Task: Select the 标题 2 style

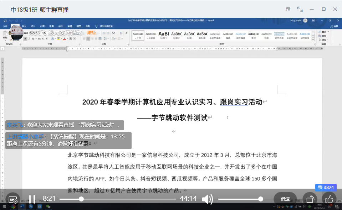Action: (x=176, y=36)
